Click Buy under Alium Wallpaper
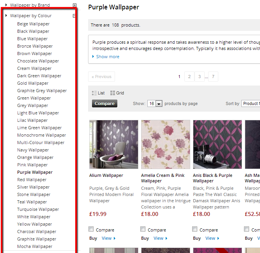260x253 pixels. pos(93,239)
